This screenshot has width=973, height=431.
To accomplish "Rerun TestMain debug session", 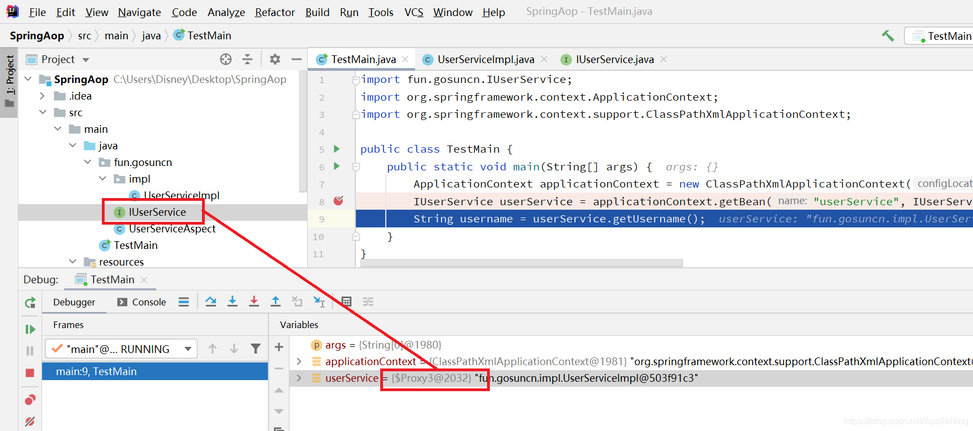I will click(30, 303).
